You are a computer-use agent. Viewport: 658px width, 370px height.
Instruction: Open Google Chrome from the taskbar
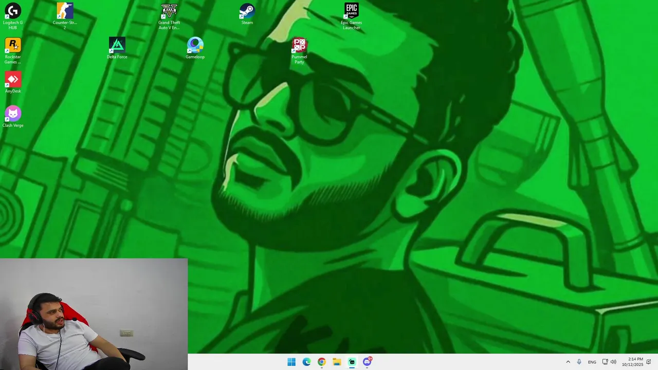[321, 362]
